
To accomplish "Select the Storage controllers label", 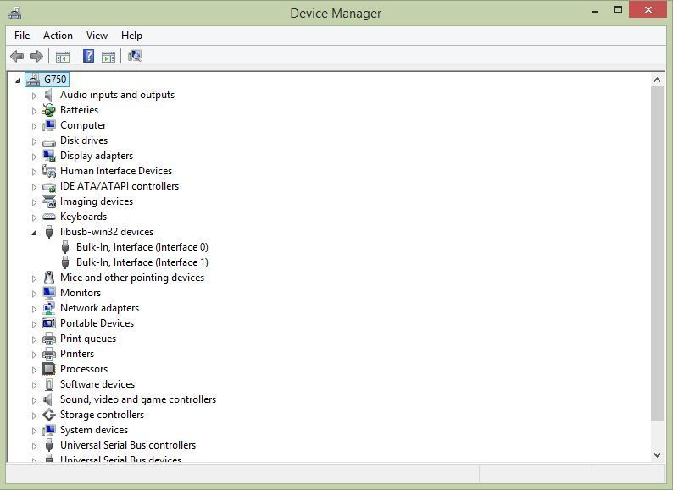I will 102,415.
